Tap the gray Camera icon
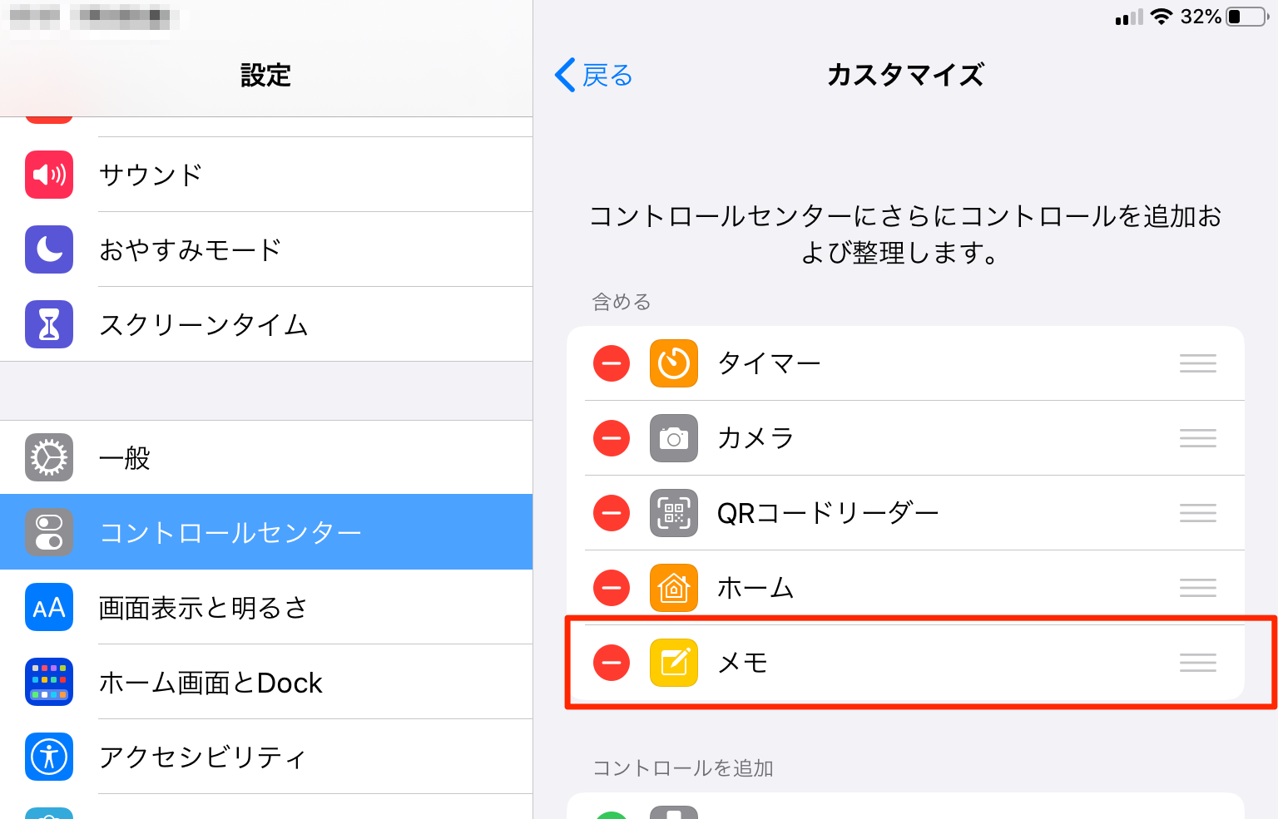The height and width of the screenshot is (819, 1278). (x=674, y=438)
